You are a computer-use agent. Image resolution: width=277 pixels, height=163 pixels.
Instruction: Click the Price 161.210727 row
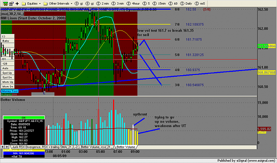pyautogui.click(x=23, y=131)
